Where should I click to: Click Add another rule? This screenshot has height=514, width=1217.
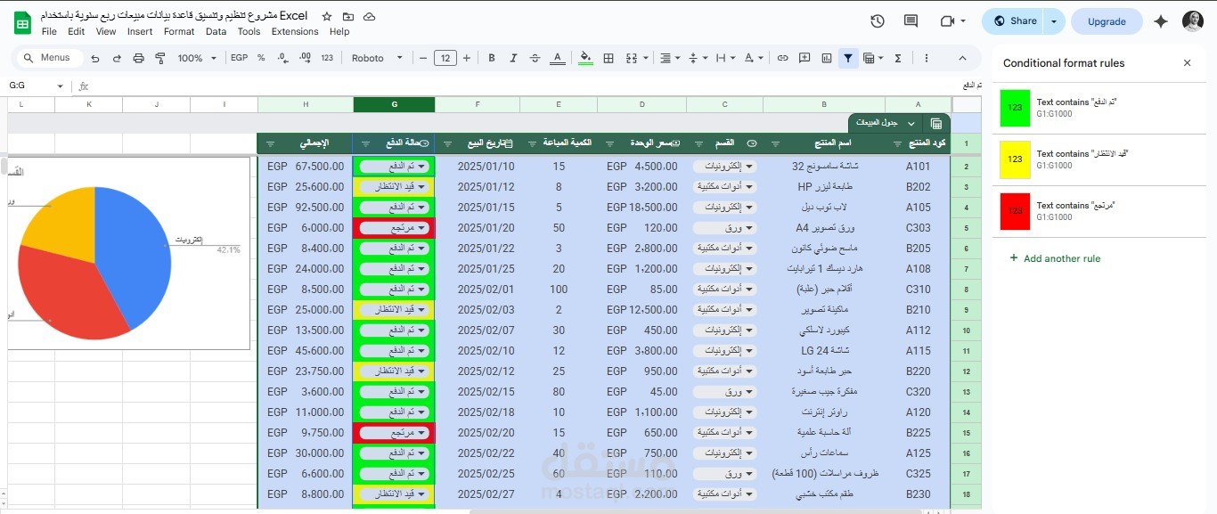coord(1055,258)
